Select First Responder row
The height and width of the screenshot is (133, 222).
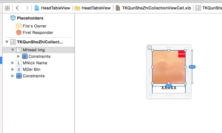(38, 33)
